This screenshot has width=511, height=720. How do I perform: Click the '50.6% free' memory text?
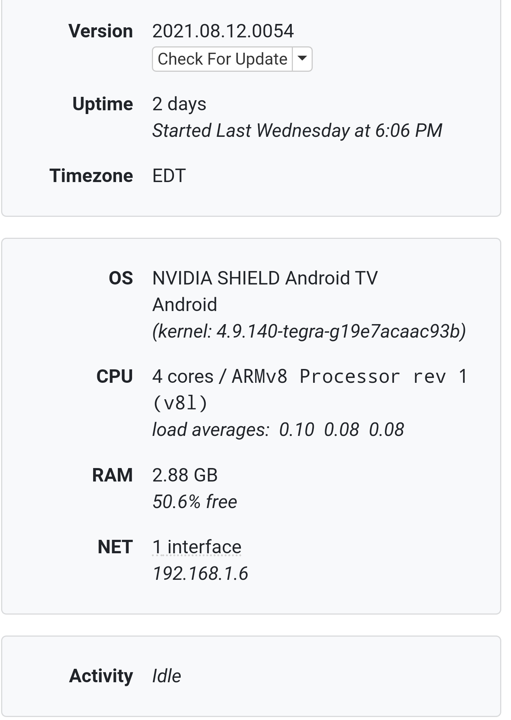click(x=195, y=502)
